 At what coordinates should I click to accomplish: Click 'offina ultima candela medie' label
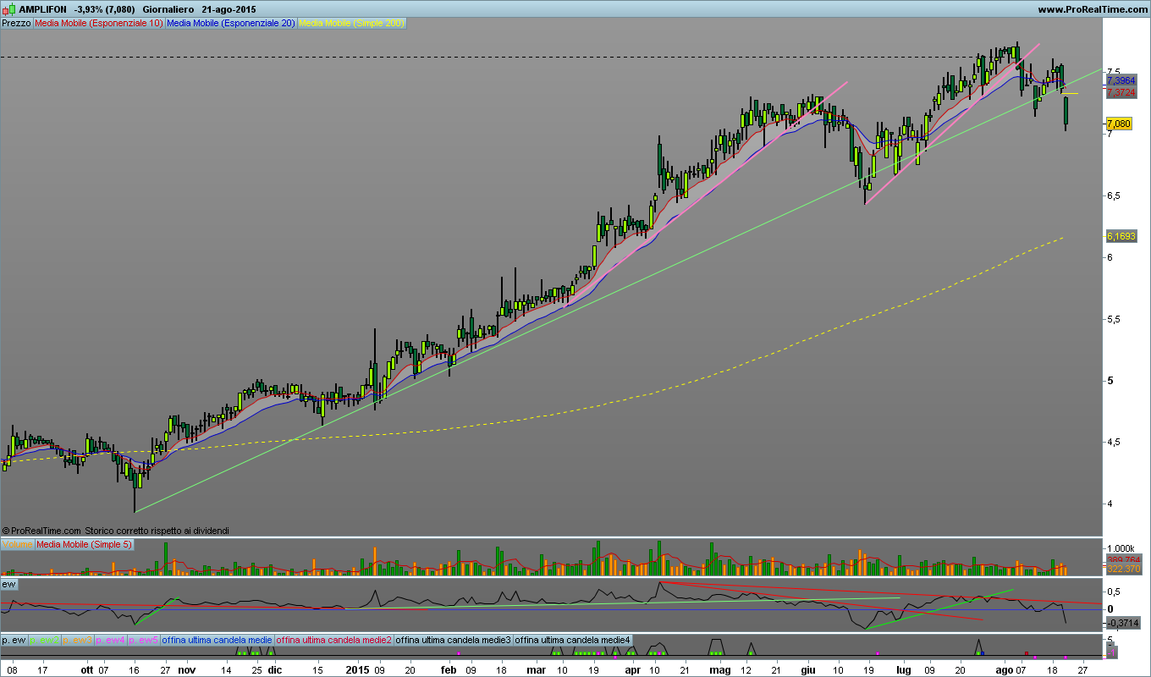coord(217,640)
